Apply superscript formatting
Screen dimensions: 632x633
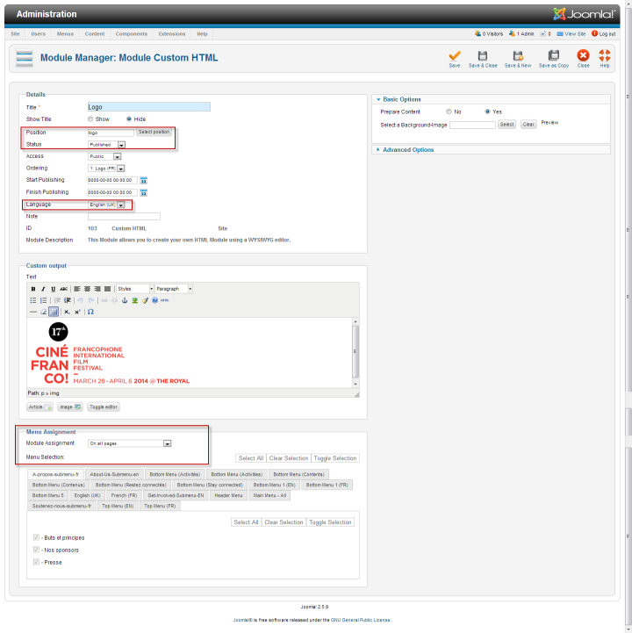tap(77, 312)
